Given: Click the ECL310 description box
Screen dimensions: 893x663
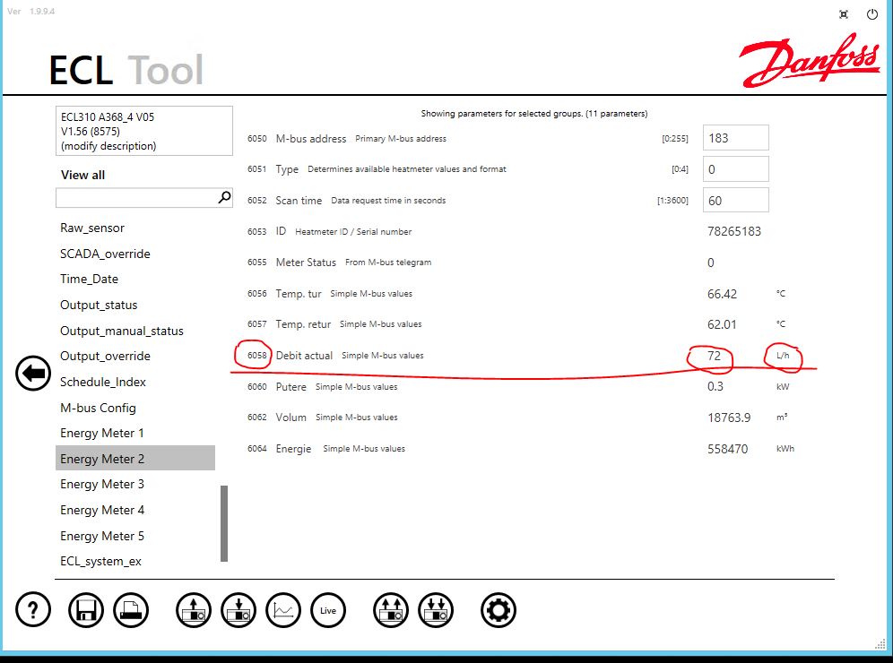Looking at the screenshot, I should pos(144,131).
